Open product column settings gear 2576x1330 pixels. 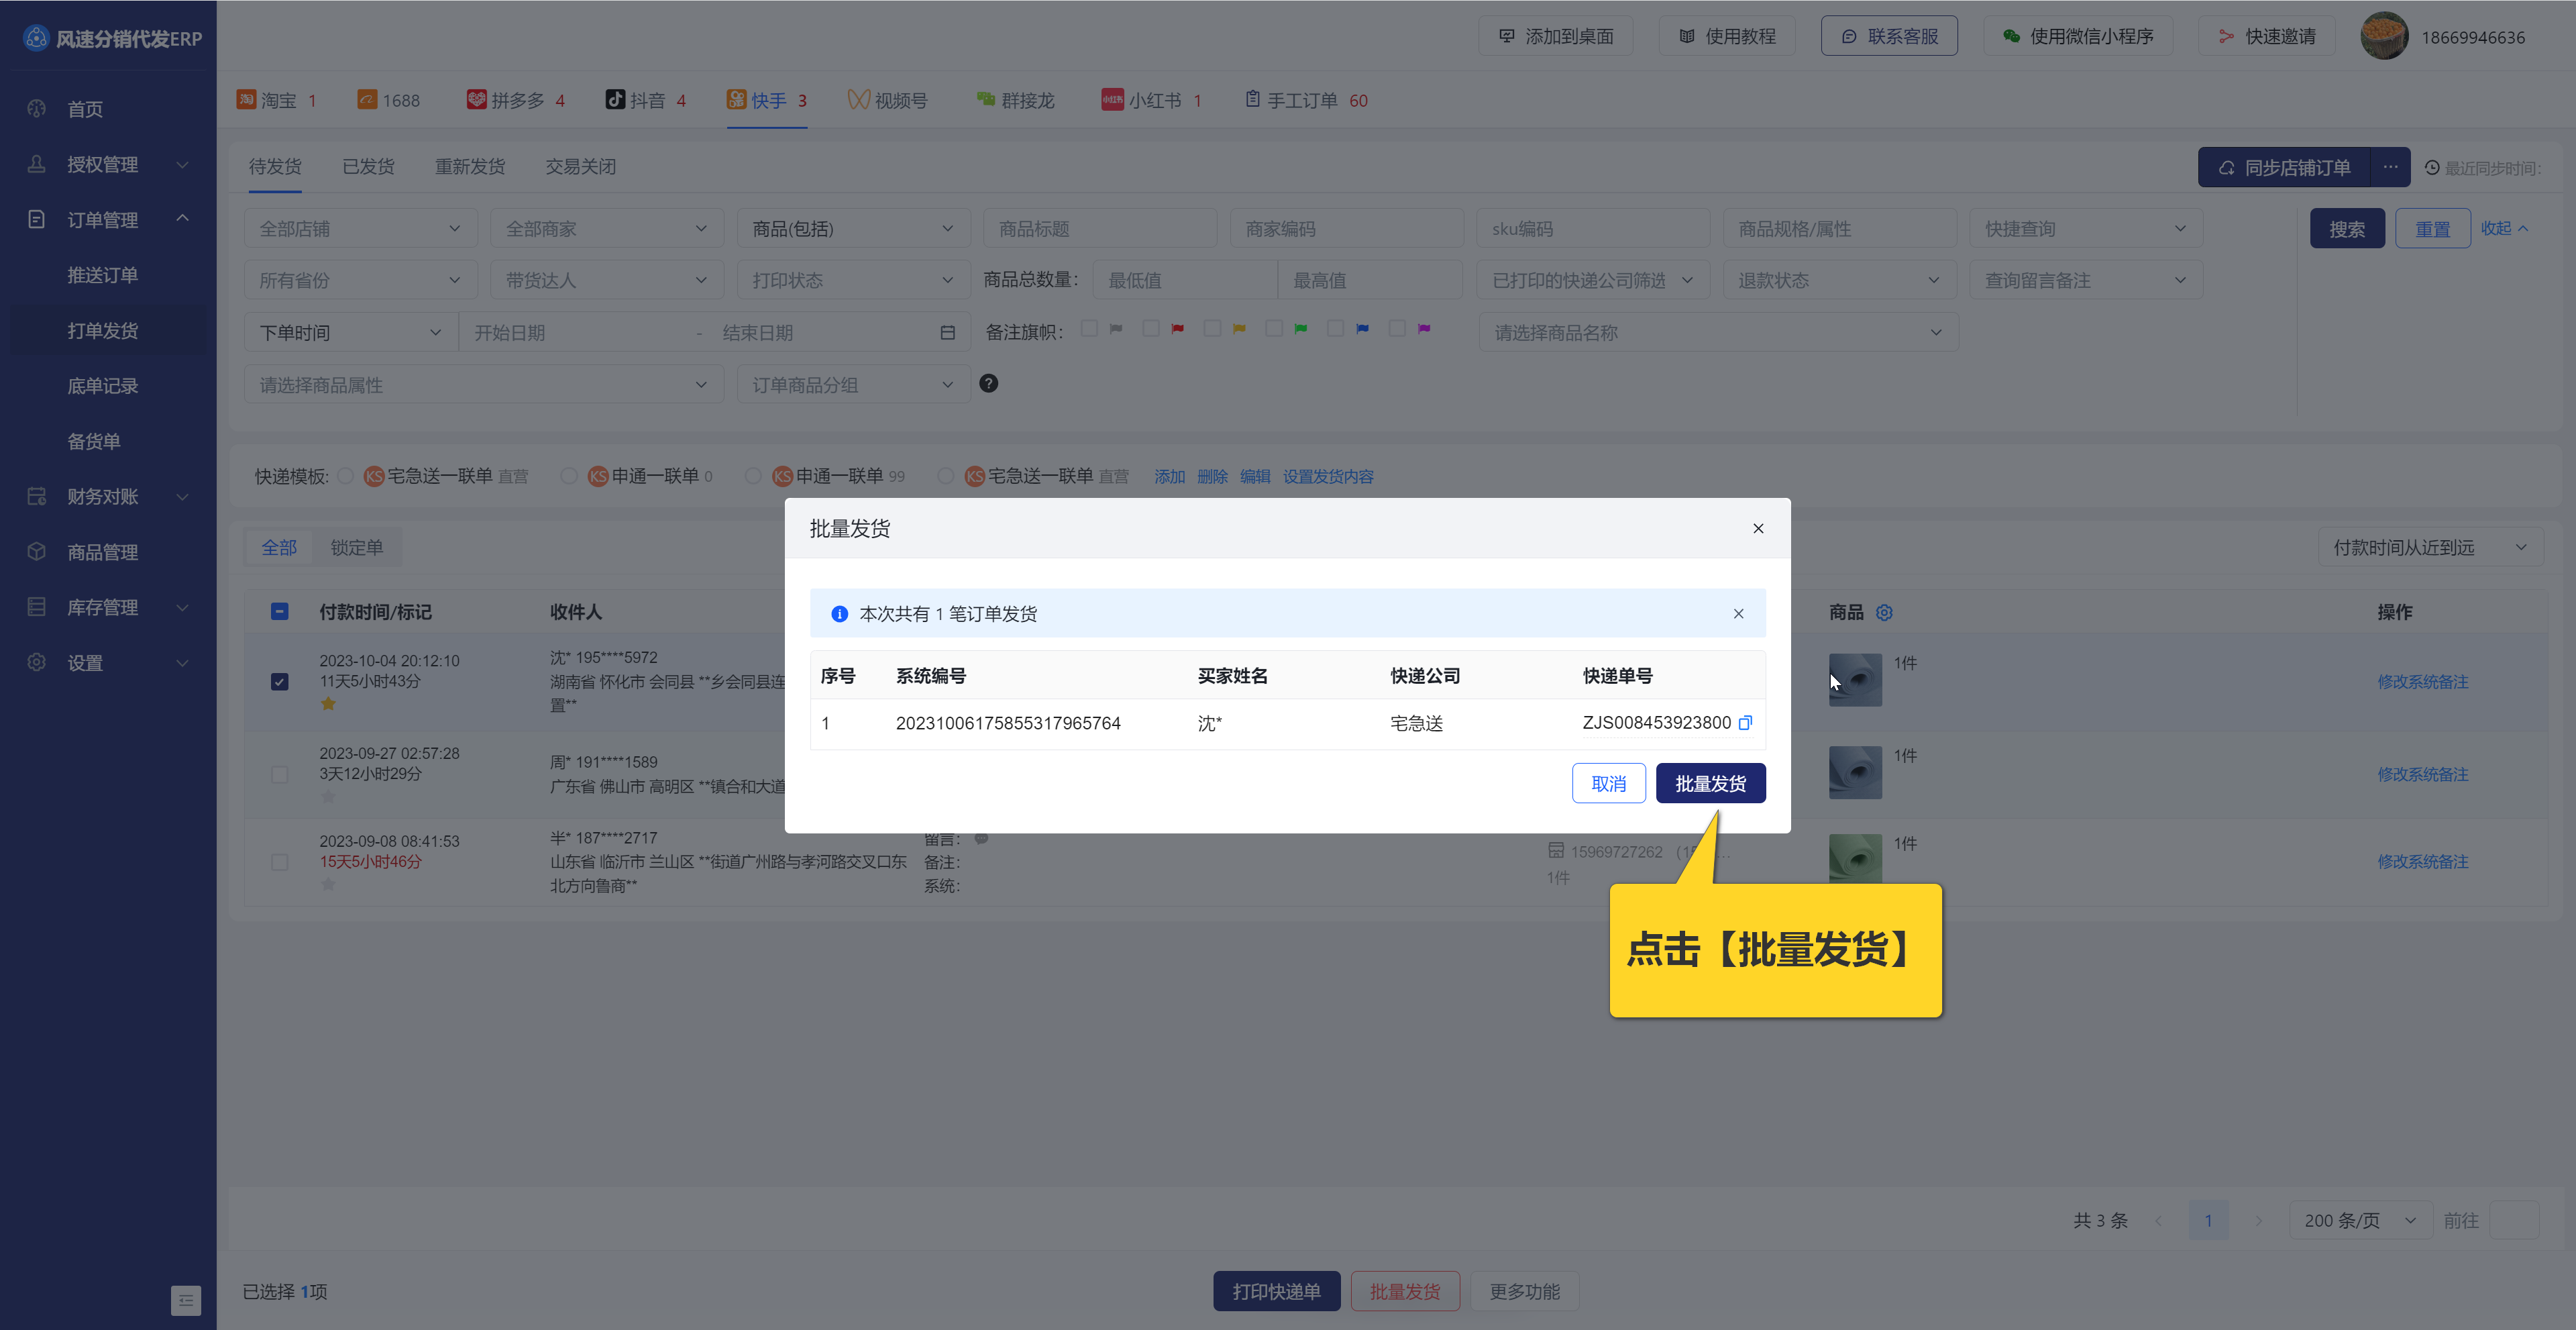[1884, 612]
